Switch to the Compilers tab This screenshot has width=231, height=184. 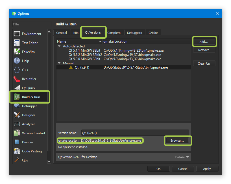click(x=114, y=33)
